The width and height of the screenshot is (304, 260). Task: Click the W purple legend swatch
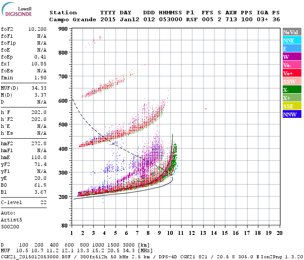coord(292,57)
